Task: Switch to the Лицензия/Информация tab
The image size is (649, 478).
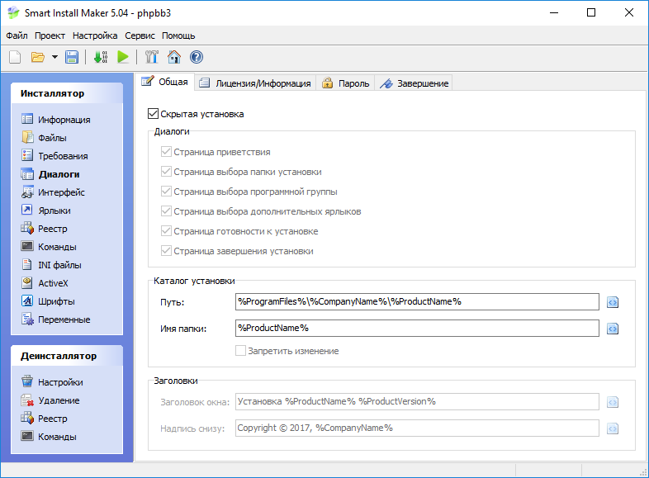Action: (255, 83)
